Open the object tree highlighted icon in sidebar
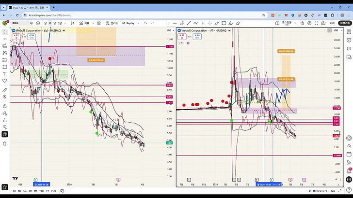This screenshot has height=198, width=353. [x=5, y=134]
